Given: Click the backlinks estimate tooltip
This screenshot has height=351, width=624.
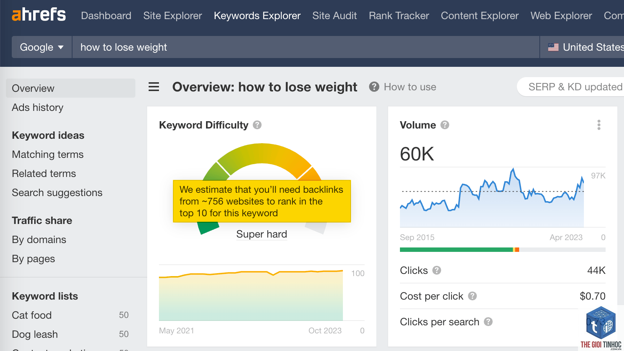Looking at the screenshot, I should coord(262,201).
